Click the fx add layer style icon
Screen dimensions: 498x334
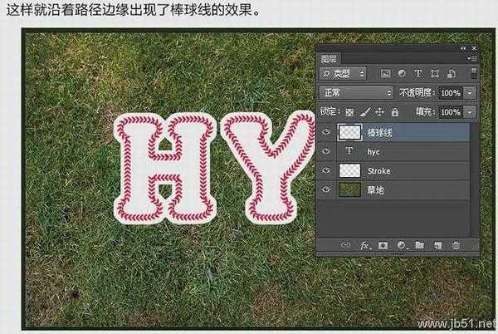pyautogui.click(x=364, y=245)
